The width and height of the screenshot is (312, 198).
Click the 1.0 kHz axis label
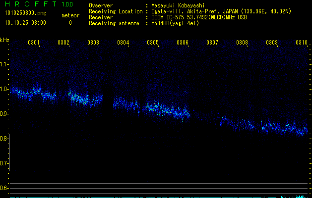click(x=4, y=89)
